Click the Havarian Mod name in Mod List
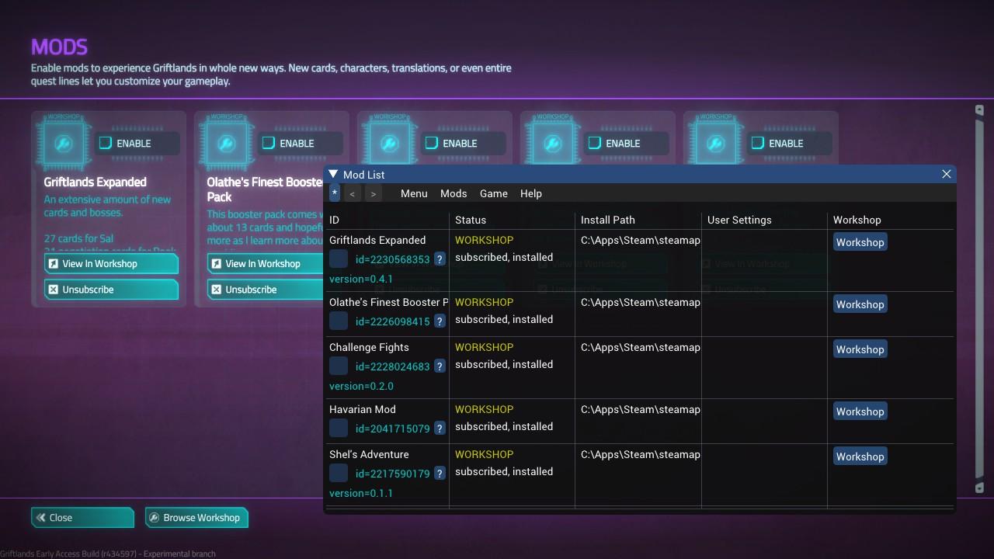 pos(363,409)
